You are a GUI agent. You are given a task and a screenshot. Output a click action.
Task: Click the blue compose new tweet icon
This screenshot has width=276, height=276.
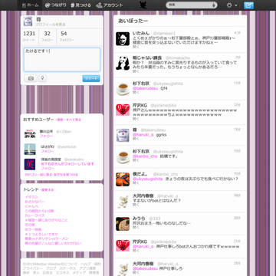click(248, 5)
